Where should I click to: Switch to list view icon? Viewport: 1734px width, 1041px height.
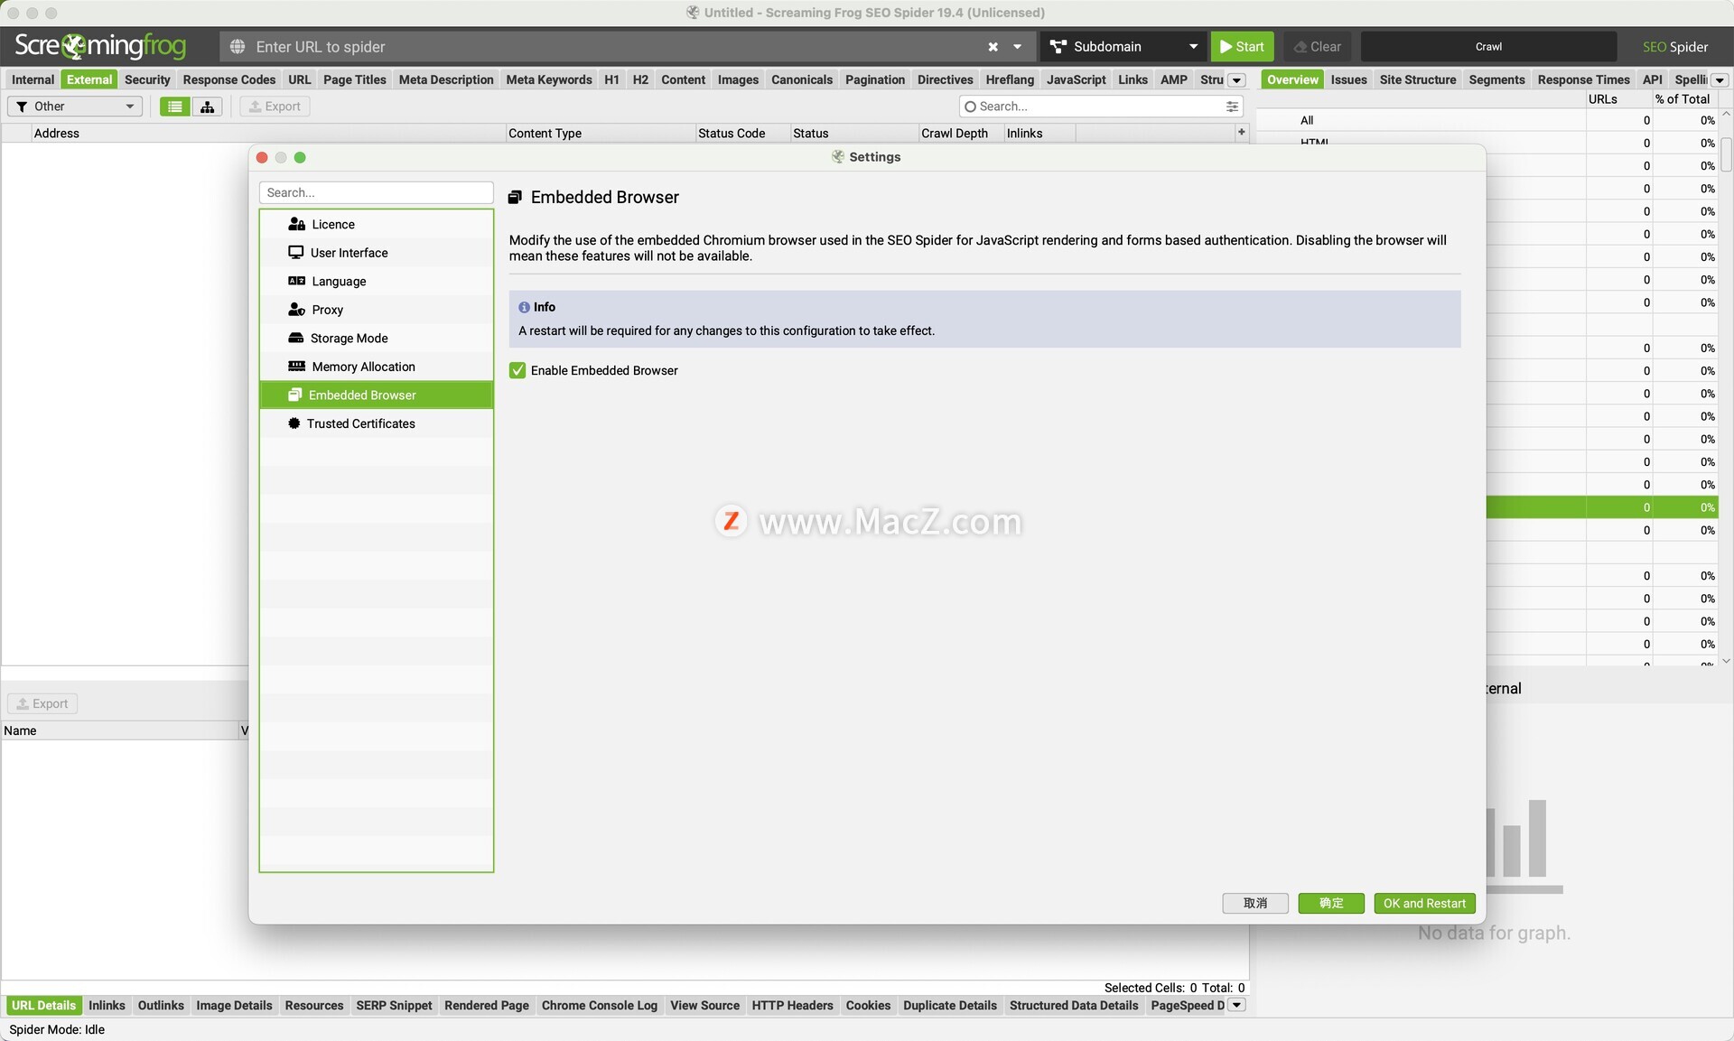coord(174,107)
